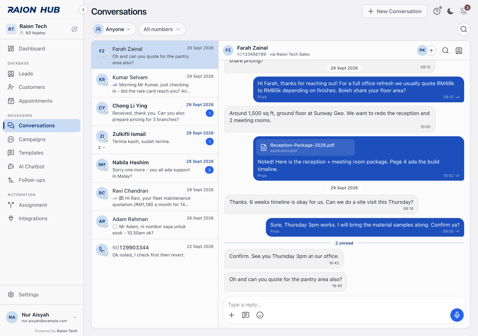Open Assignment in the sidebar

(42, 205)
